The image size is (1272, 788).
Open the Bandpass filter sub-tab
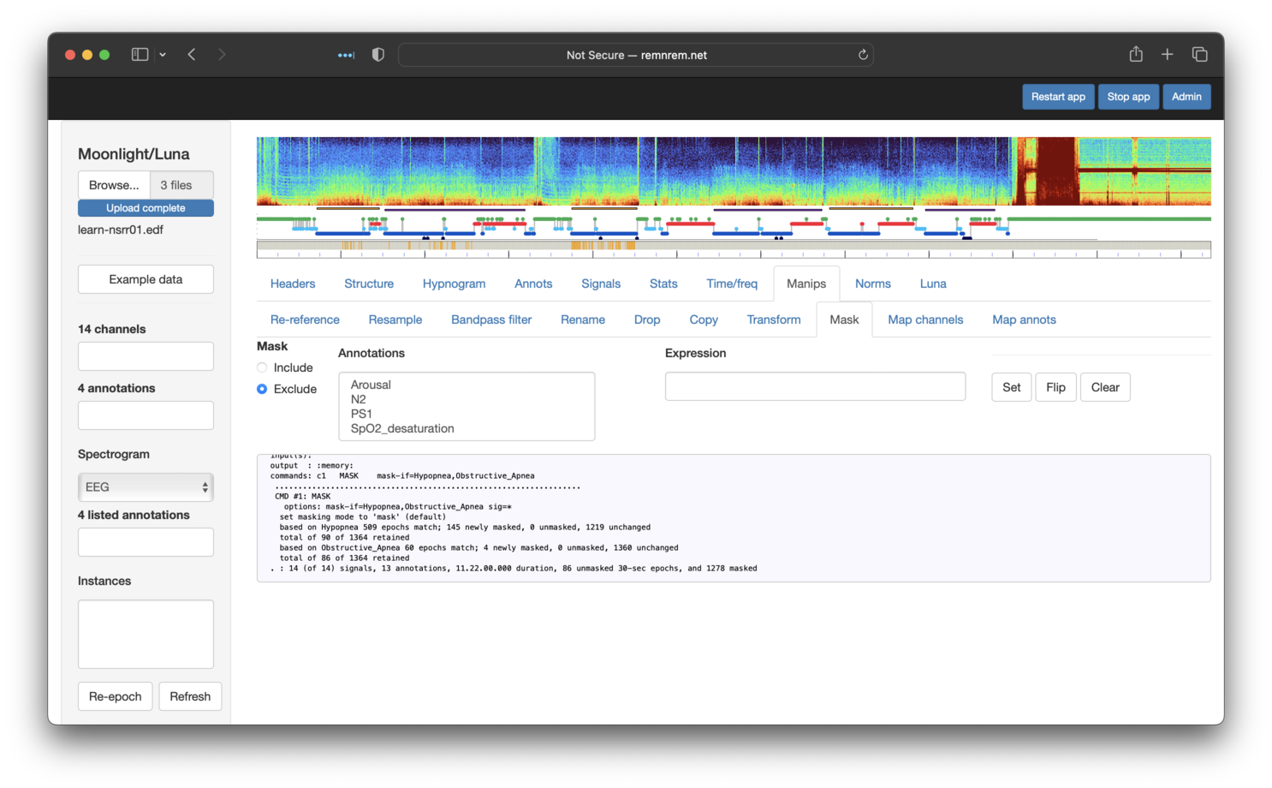pos(491,319)
